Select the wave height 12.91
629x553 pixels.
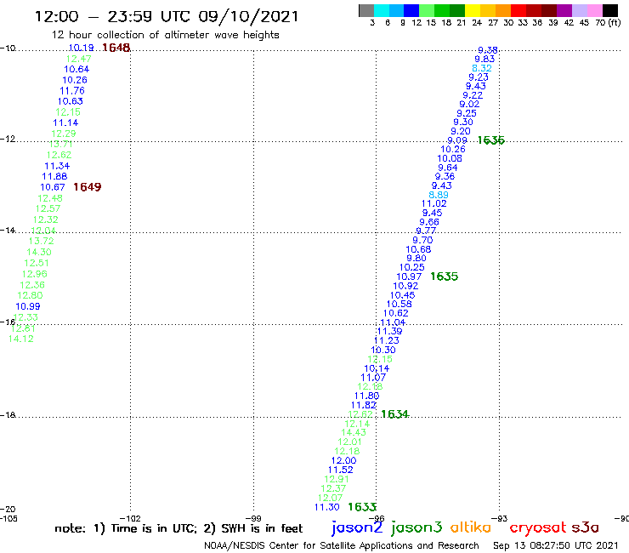pos(337,479)
